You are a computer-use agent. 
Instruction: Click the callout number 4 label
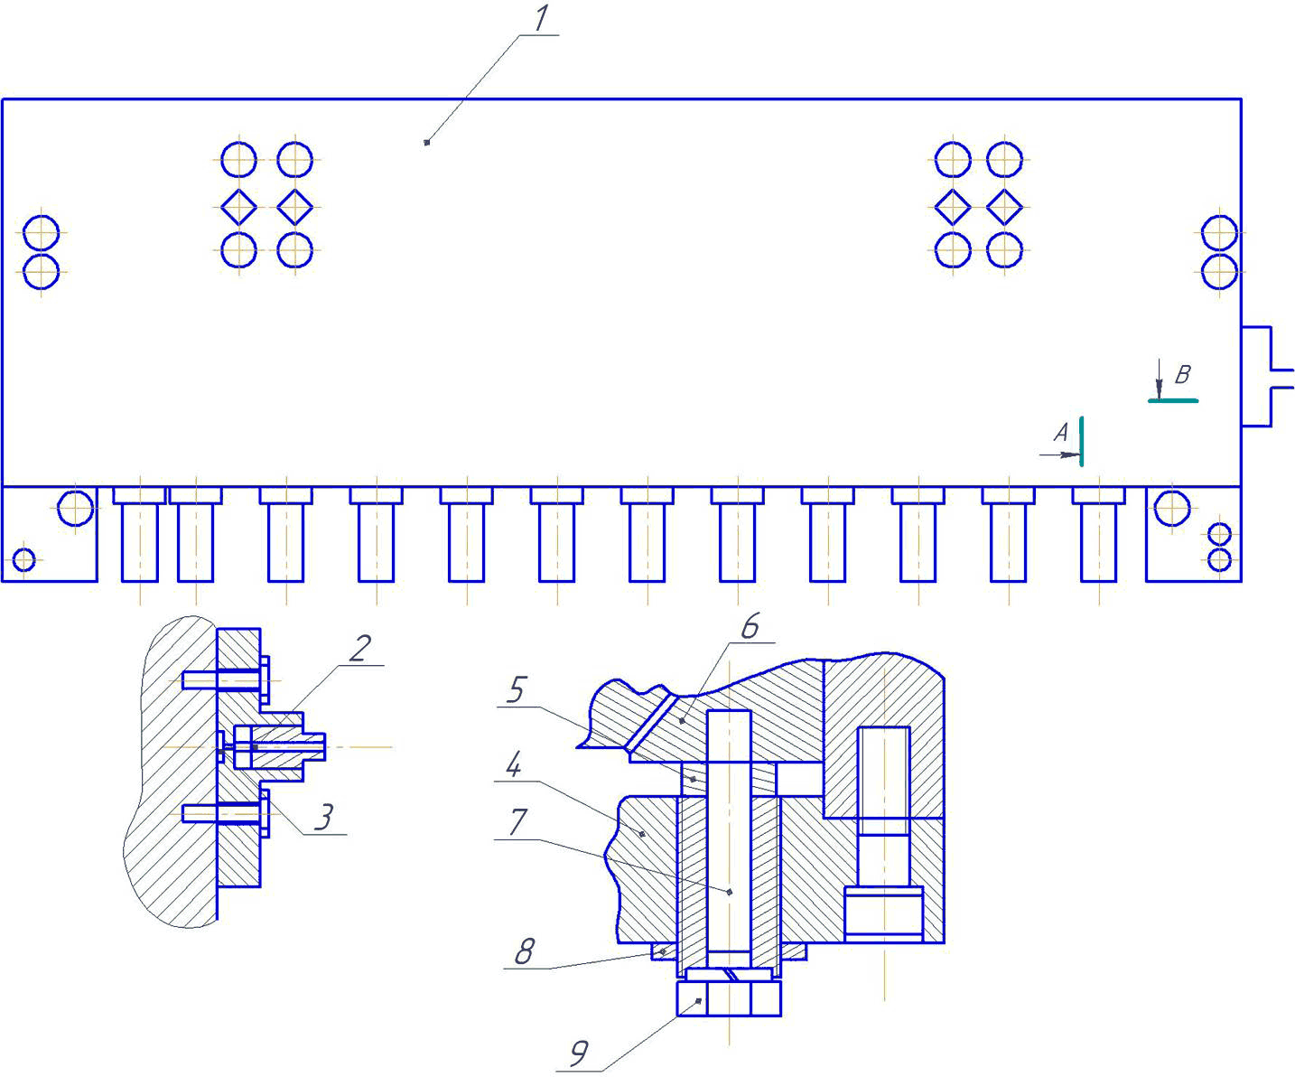pyautogui.click(x=513, y=766)
